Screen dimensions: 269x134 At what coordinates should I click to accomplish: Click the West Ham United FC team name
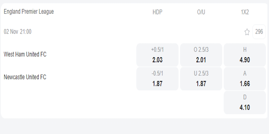coord(25,54)
